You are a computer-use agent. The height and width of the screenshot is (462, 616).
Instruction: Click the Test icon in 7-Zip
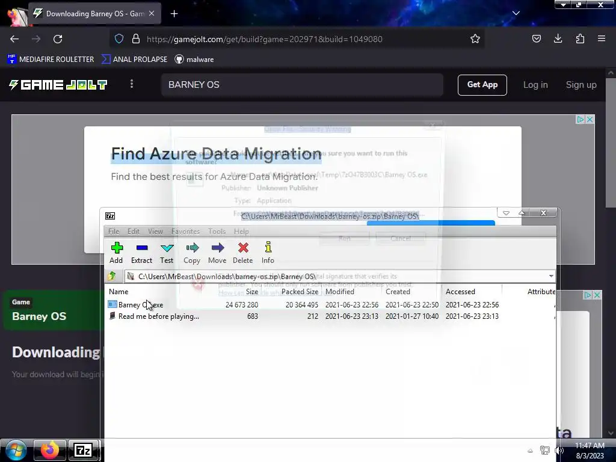(167, 253)
